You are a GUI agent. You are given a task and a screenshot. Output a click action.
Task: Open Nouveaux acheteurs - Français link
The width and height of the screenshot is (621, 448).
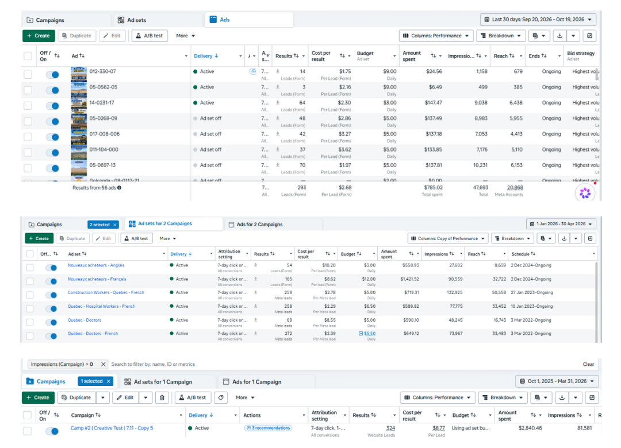(97, 279)
